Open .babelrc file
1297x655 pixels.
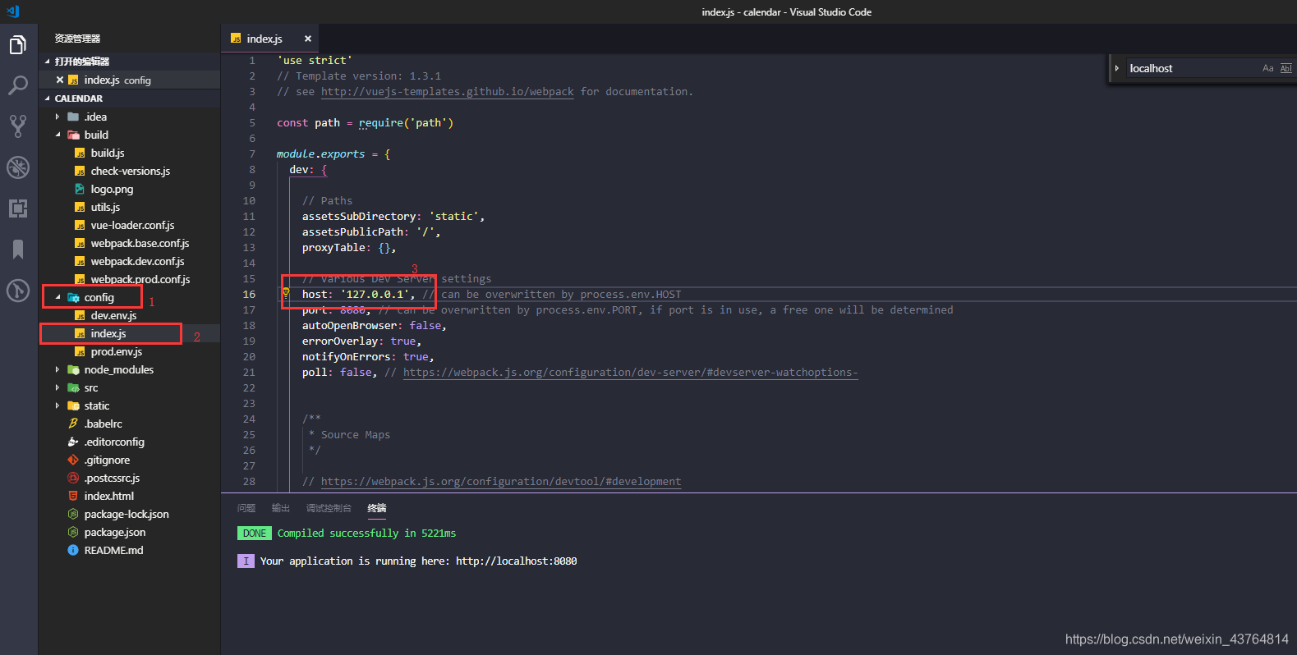[103, 424]
